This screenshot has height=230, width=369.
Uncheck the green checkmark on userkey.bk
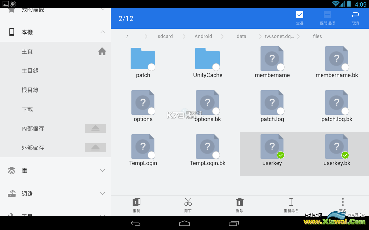[345, 155]
